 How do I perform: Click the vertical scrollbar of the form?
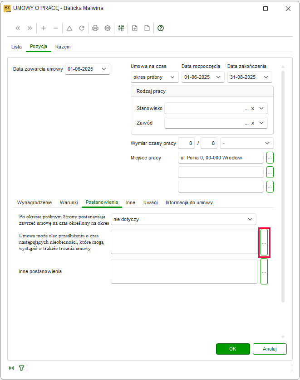[283, 187]
